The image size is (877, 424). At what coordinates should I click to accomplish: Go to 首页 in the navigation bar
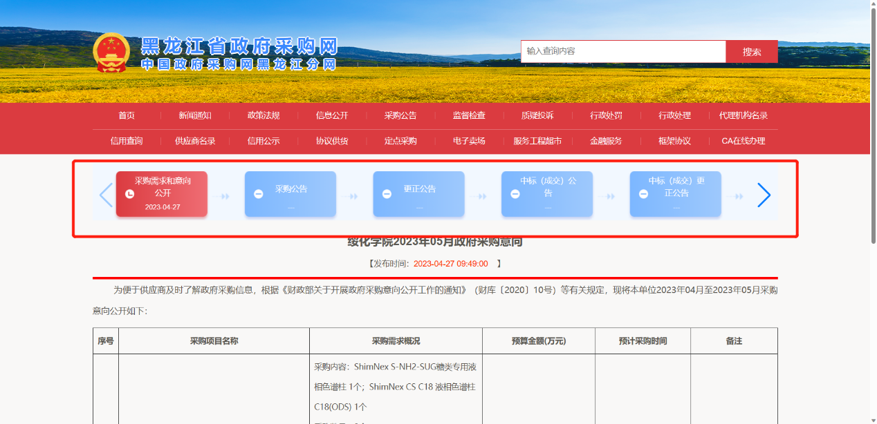click(127, 115)
